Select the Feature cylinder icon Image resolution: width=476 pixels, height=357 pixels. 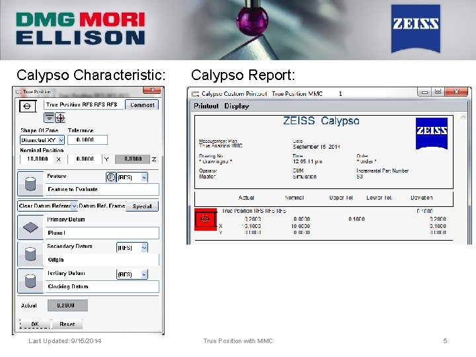tap(30, 184)
